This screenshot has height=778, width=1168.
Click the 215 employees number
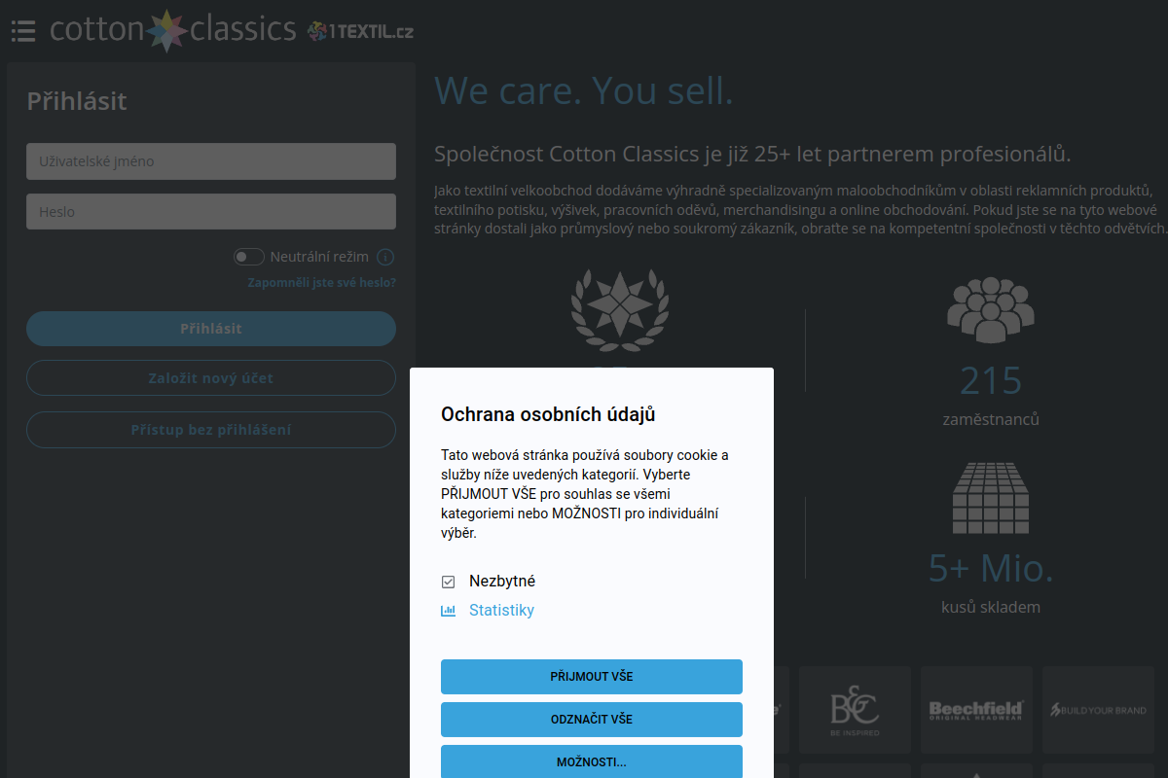(991, 380)
